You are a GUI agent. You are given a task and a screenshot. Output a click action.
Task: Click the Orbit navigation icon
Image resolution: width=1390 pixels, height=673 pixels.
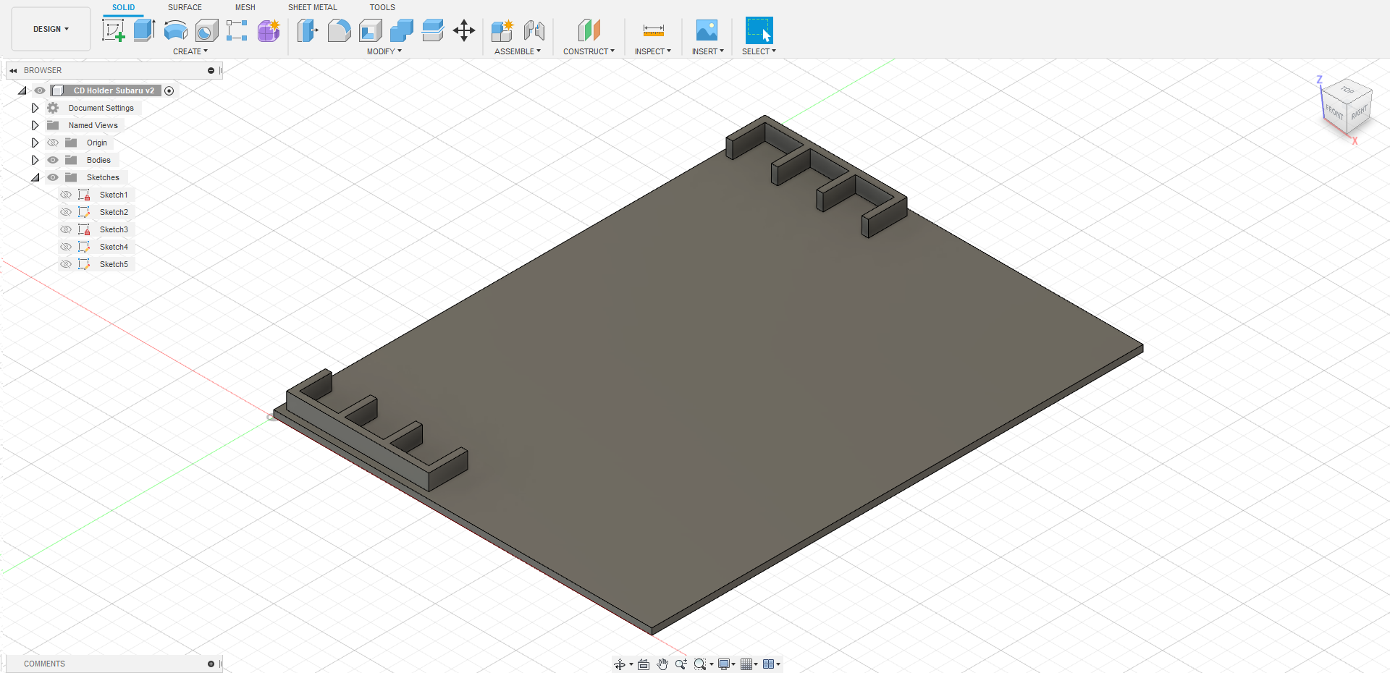coord(620,664)
